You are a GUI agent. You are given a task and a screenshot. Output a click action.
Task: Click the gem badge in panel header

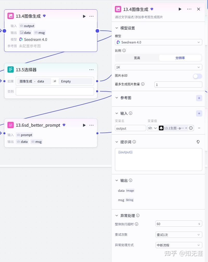pyautogui.click(x=152, y=9)
